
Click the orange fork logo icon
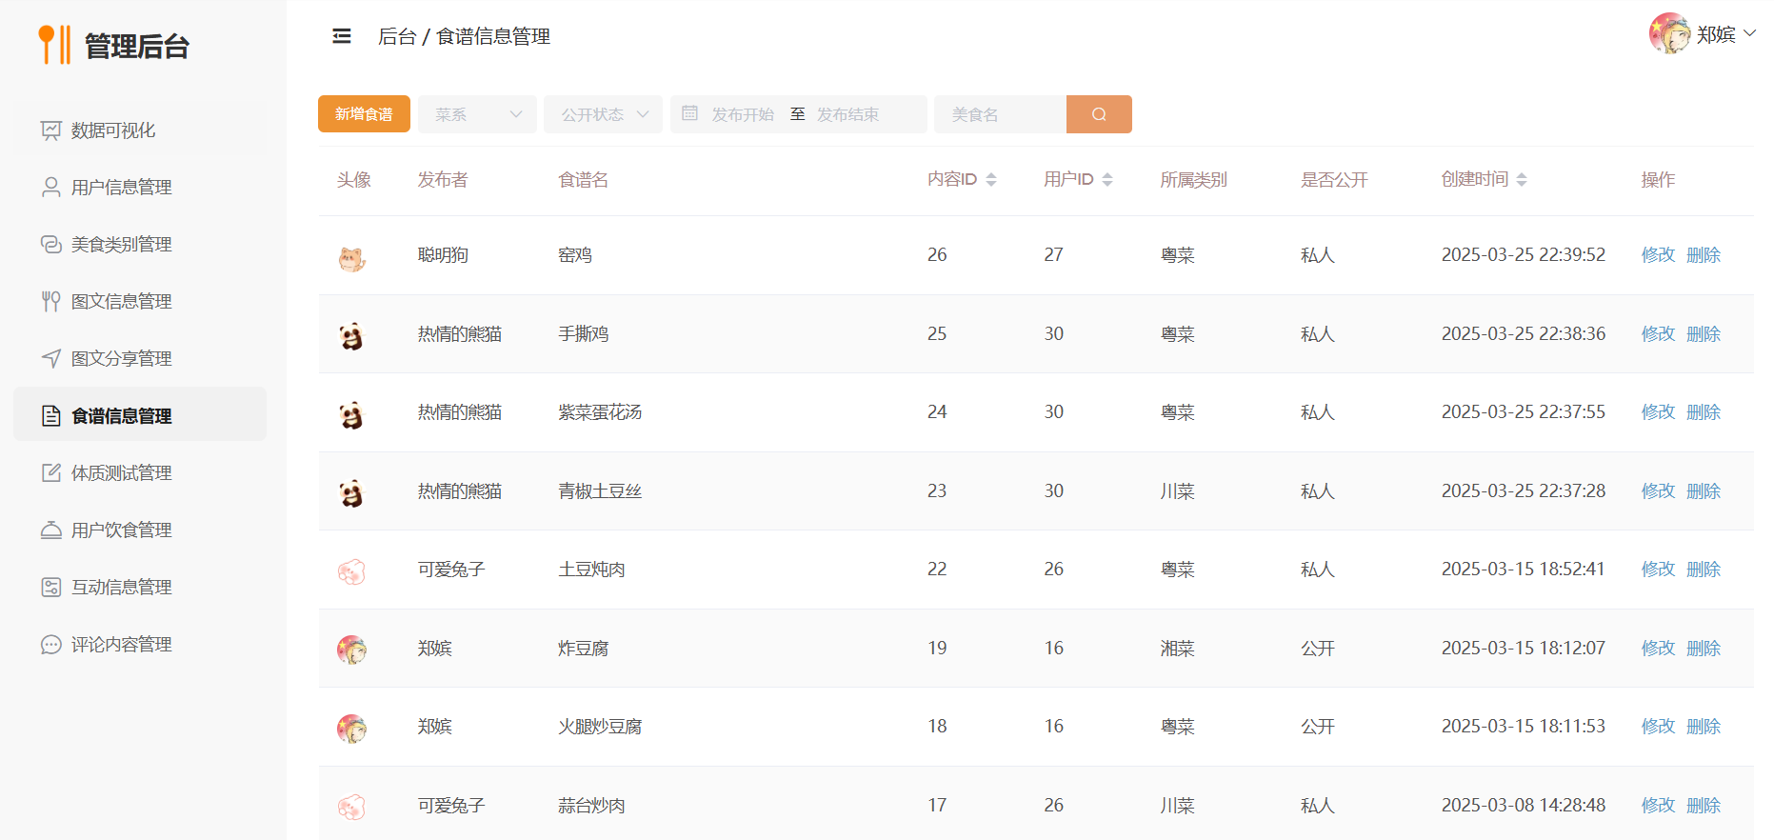click(54, 45)
